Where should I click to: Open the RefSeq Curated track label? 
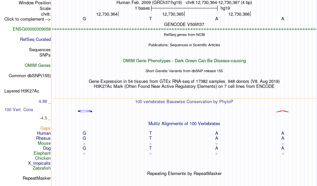coord(35,40)
